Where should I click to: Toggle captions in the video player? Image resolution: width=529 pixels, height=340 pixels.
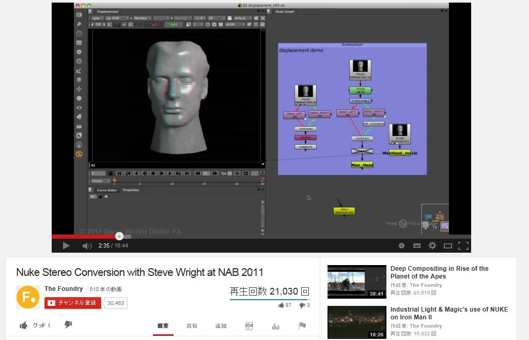click(x=417, y=246)
